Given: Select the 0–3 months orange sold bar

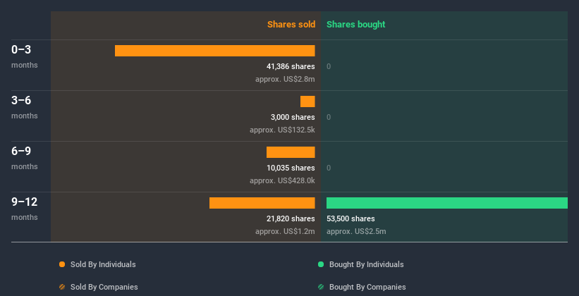Looking at the screenshot, I should (215, 51).
